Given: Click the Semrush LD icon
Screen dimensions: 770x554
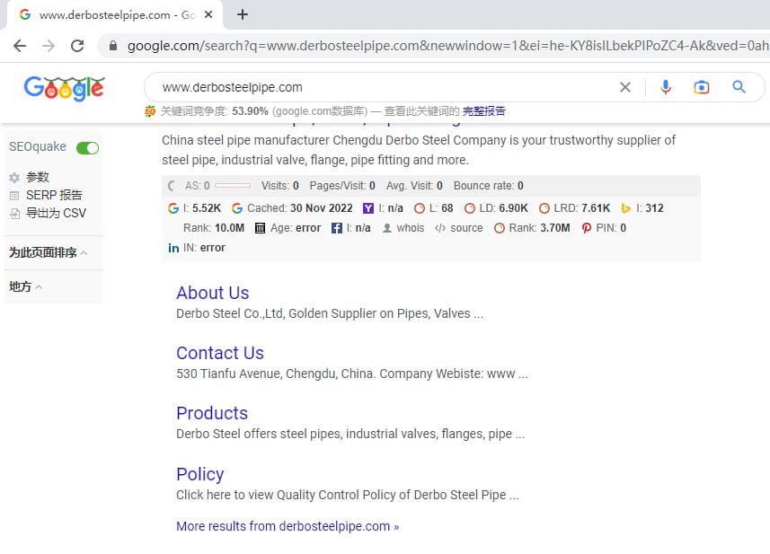Looking at the screenshot, I should 470,208.
